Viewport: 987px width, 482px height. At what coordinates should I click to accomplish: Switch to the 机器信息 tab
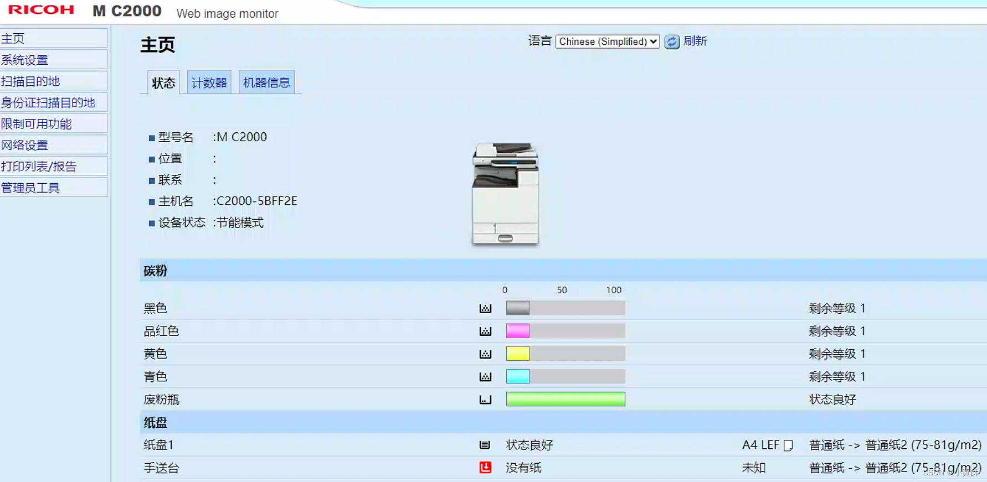coord(266,83)
